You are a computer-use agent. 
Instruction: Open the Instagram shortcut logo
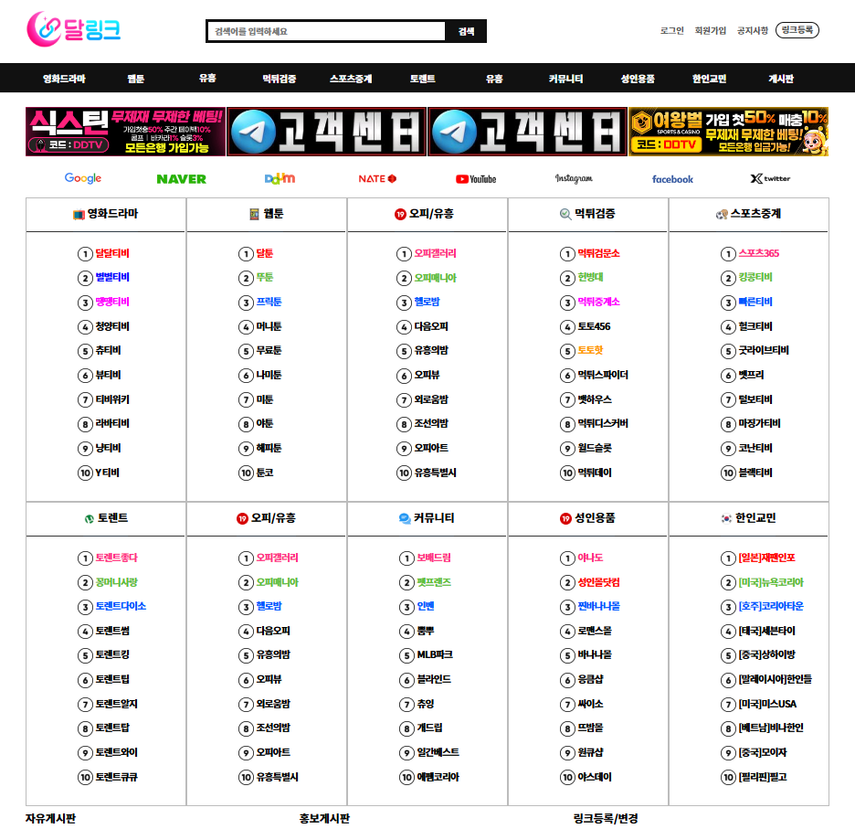[x=574, y=178]
